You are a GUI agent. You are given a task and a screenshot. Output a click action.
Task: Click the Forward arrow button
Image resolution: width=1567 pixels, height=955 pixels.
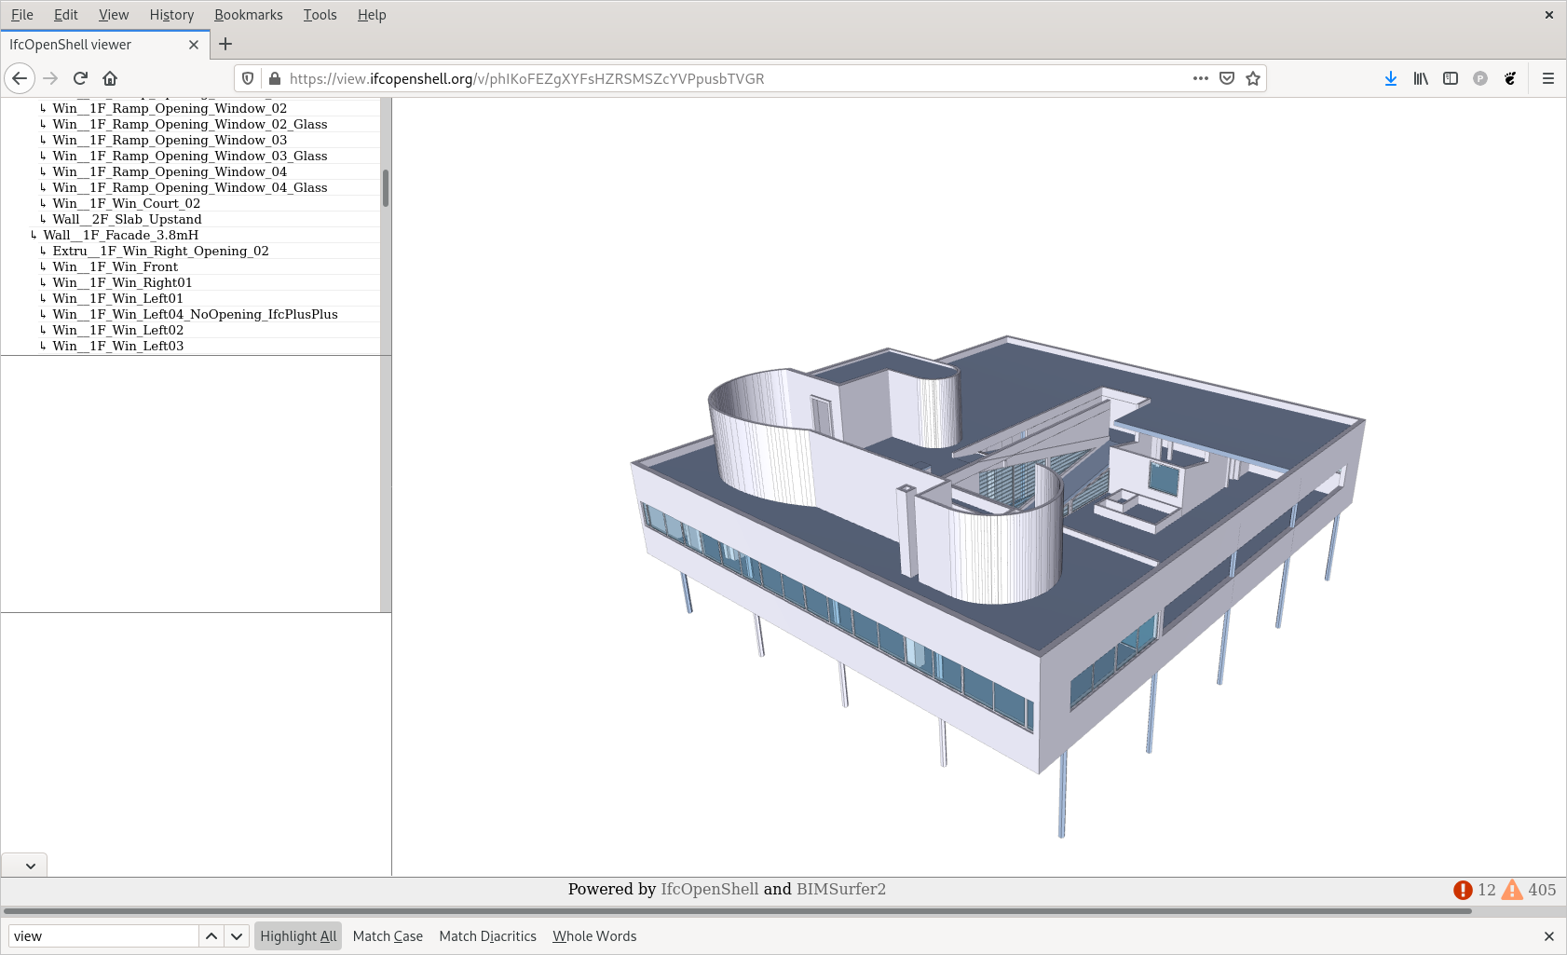click(x=50, y=78)
